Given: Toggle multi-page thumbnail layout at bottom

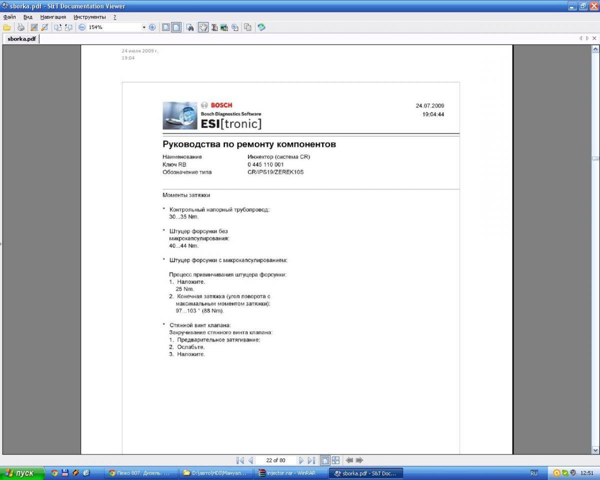Looking at the screenshot, I should (335, 460).
